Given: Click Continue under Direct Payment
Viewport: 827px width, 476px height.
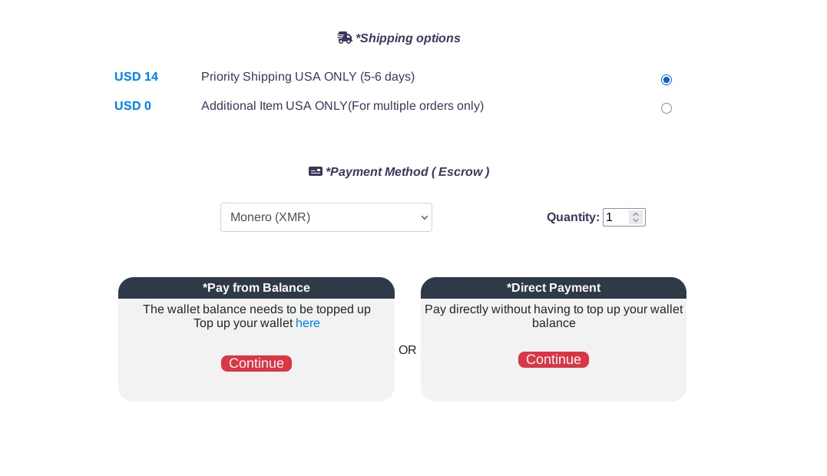Looking at the screenshot, I should click(554, 359).
